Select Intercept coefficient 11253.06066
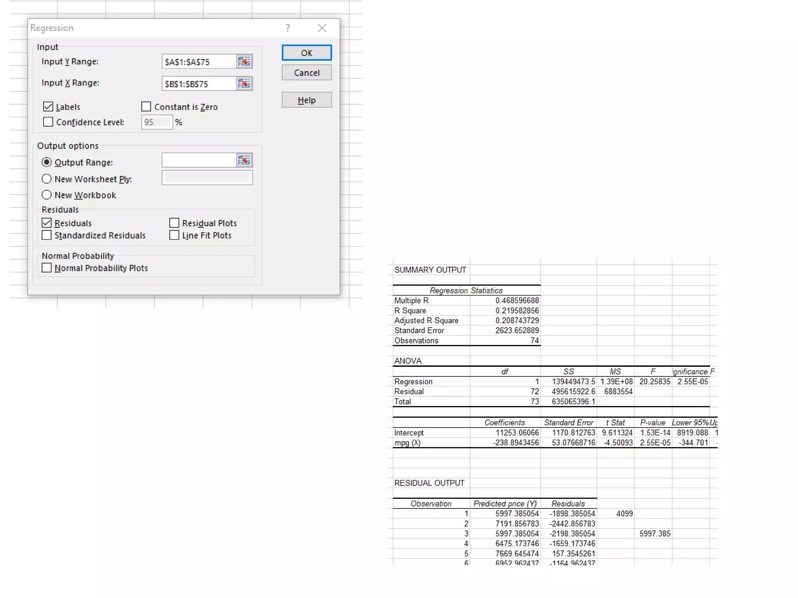The height and width of the screenshot is (598, 798). [x=505, y=433]
